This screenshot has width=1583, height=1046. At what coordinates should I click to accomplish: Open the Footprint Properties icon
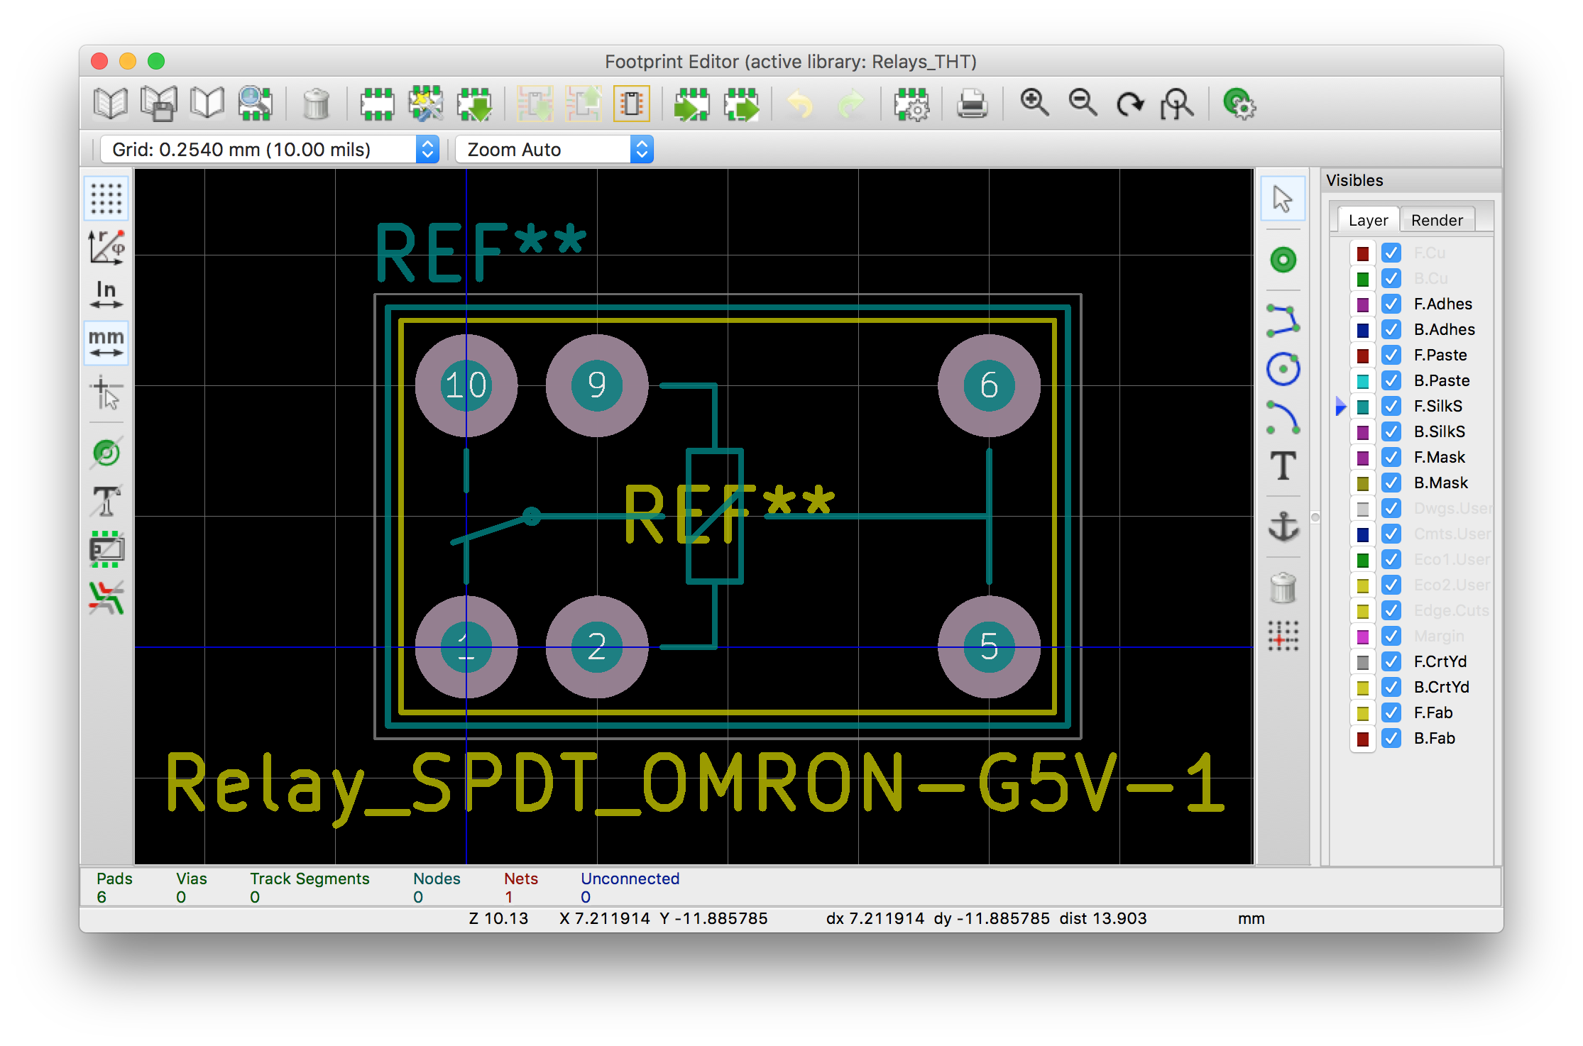click(x=911, y=104)
